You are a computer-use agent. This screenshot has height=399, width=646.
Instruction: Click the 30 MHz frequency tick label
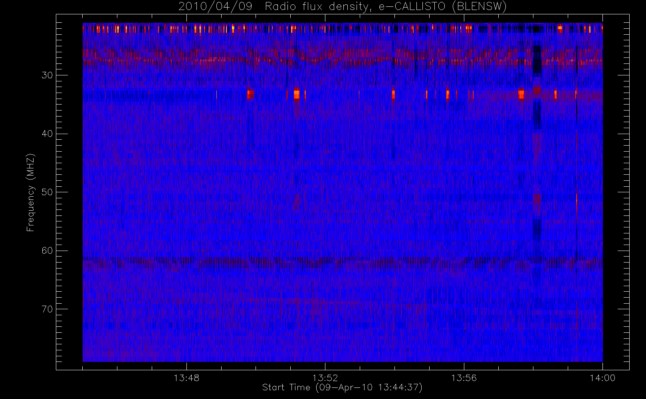pos(47,75)
